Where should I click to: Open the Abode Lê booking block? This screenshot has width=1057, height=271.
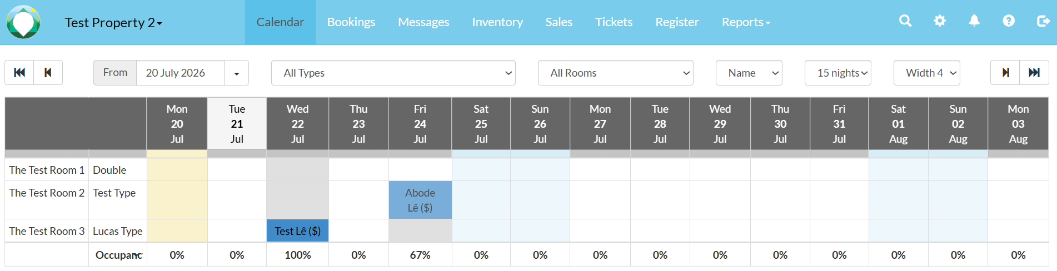420,200
